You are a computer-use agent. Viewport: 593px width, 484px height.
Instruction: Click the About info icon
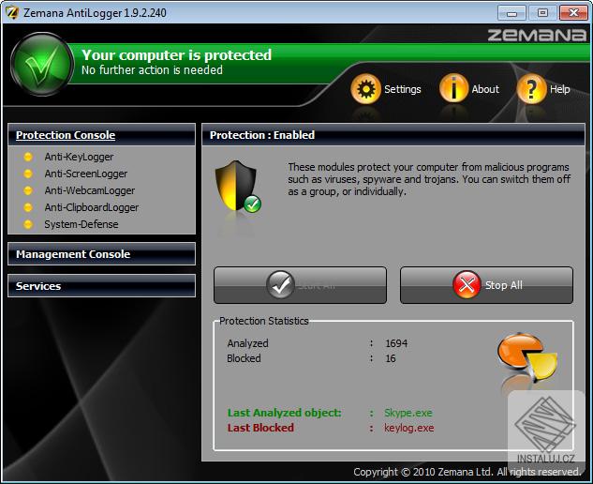tap(453, 88)
